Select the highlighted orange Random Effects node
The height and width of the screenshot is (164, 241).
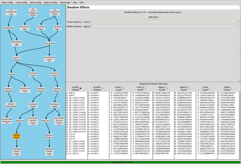pos(17,136)
